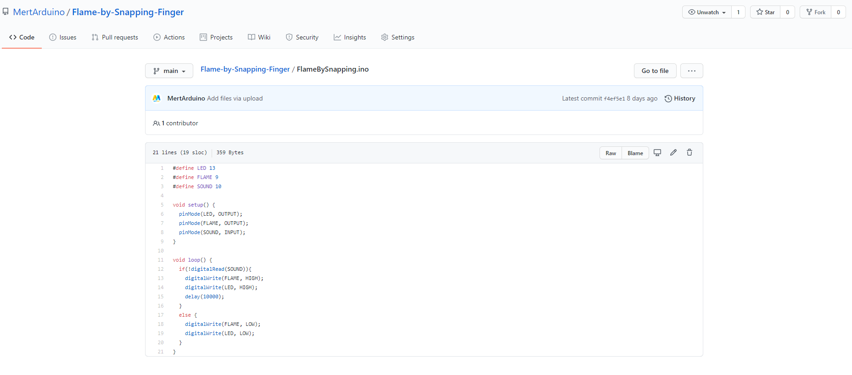Screen dimensions: 852x375
Task: Switch to the Code tab
Action: [22, 37]
